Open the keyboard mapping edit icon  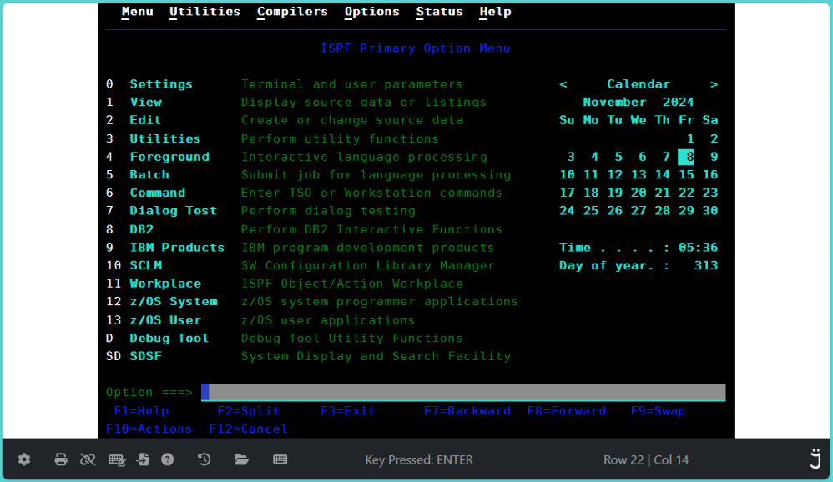(117, 459)
